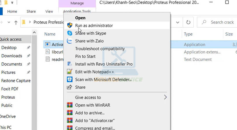Click the Run as administrator shield icon
The width and height of the screenshot is (237, 130).
(70, 25)
